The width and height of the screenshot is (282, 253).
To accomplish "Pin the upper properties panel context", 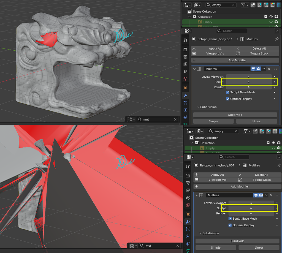I will (x=277, y=39).
